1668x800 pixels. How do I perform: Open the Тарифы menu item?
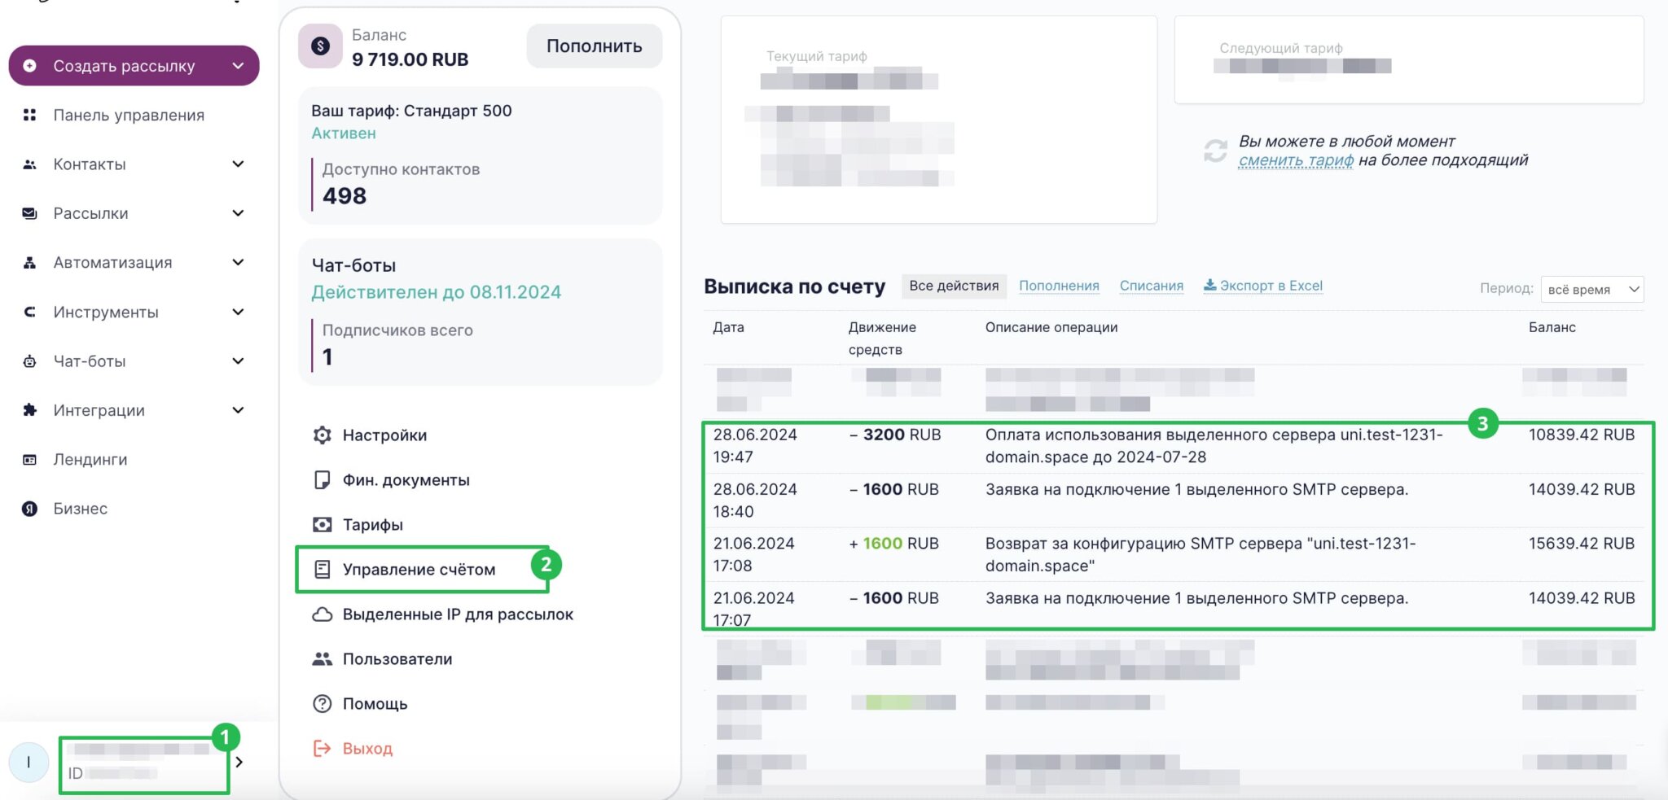[372, 525]
